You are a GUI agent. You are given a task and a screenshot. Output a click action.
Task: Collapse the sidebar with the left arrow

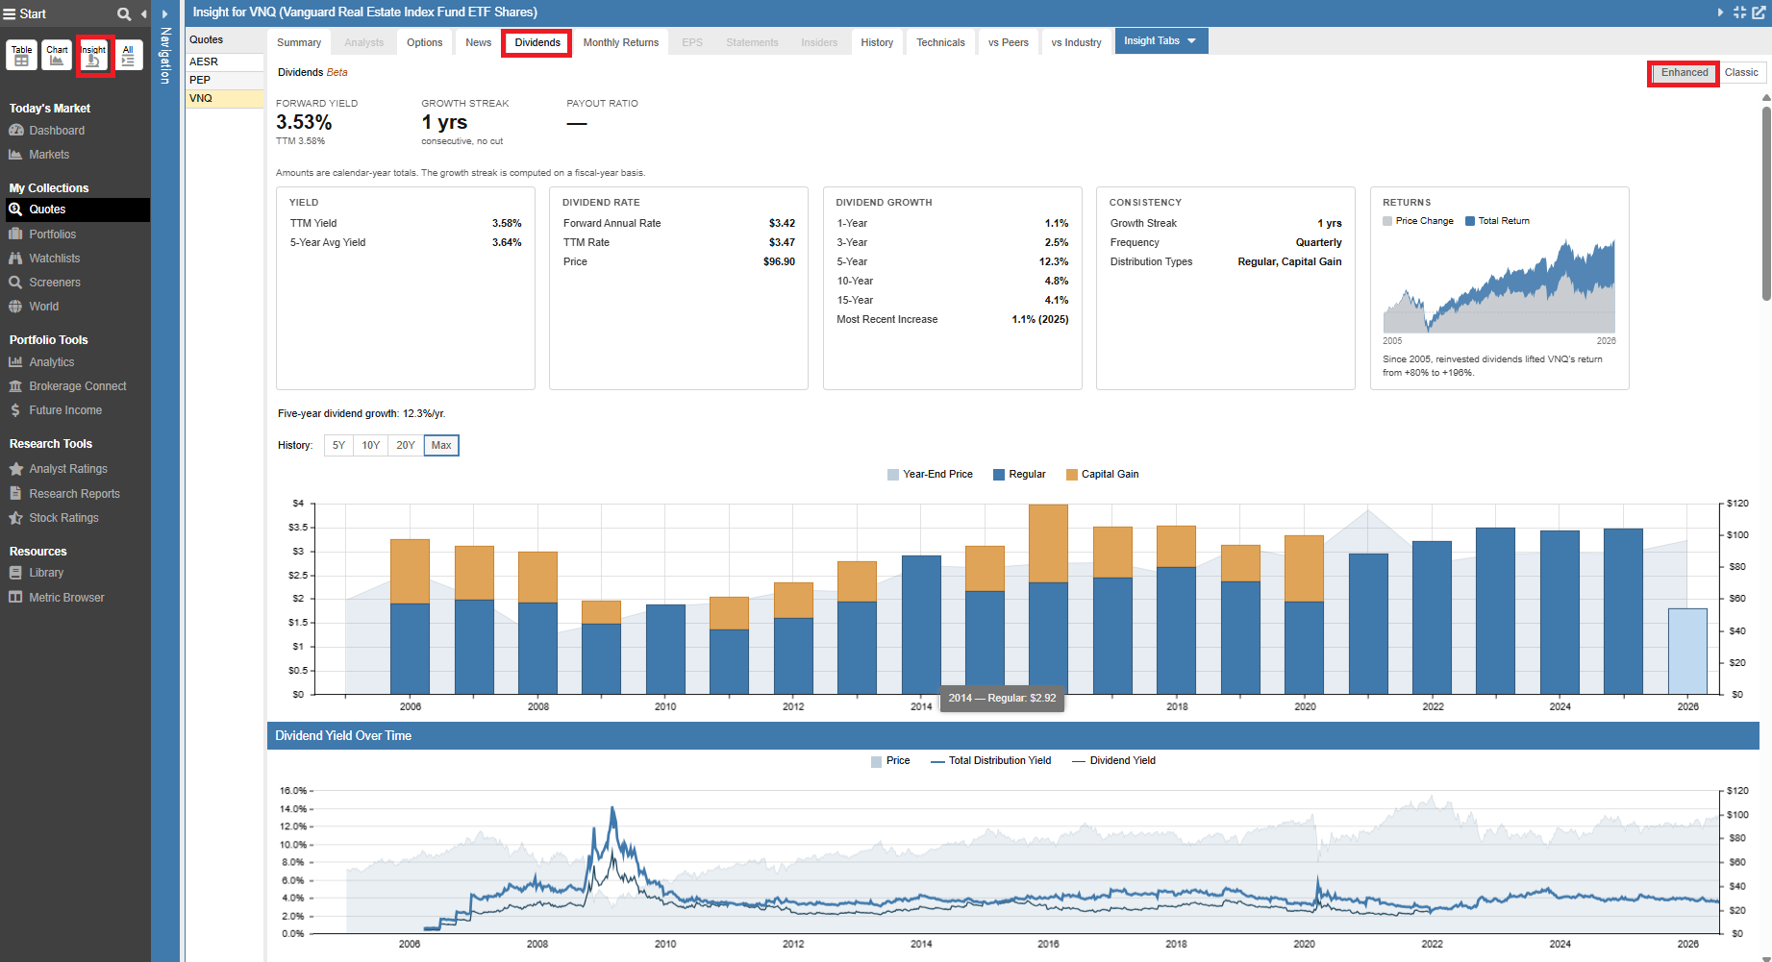[143, 13]
